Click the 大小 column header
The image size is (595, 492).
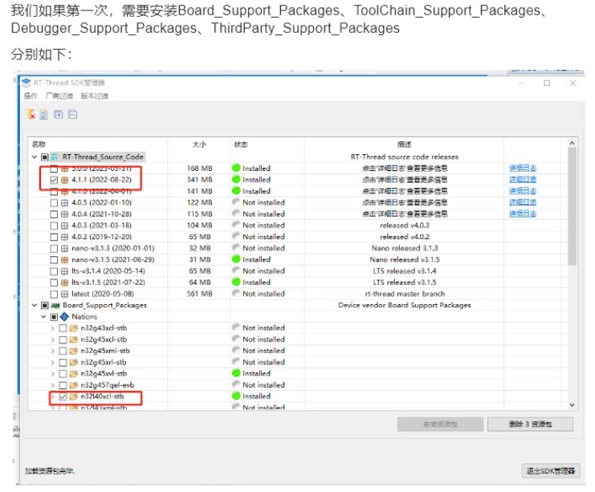199,144
